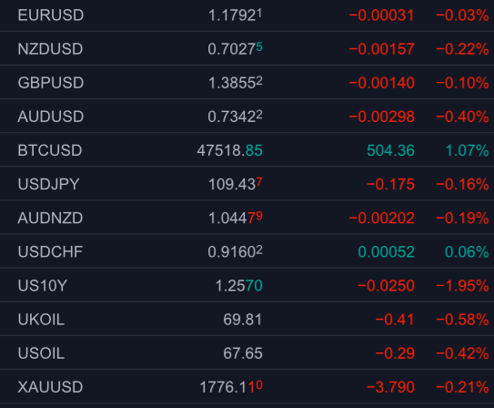Image resolution: width=494 pixels, height=408 pixels.
Task: Select the GBPUSD symbol name
Action: tap(51, 83)
